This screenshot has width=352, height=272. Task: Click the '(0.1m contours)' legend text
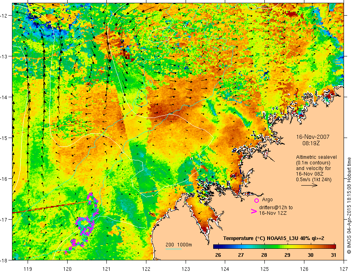(313, 163)
